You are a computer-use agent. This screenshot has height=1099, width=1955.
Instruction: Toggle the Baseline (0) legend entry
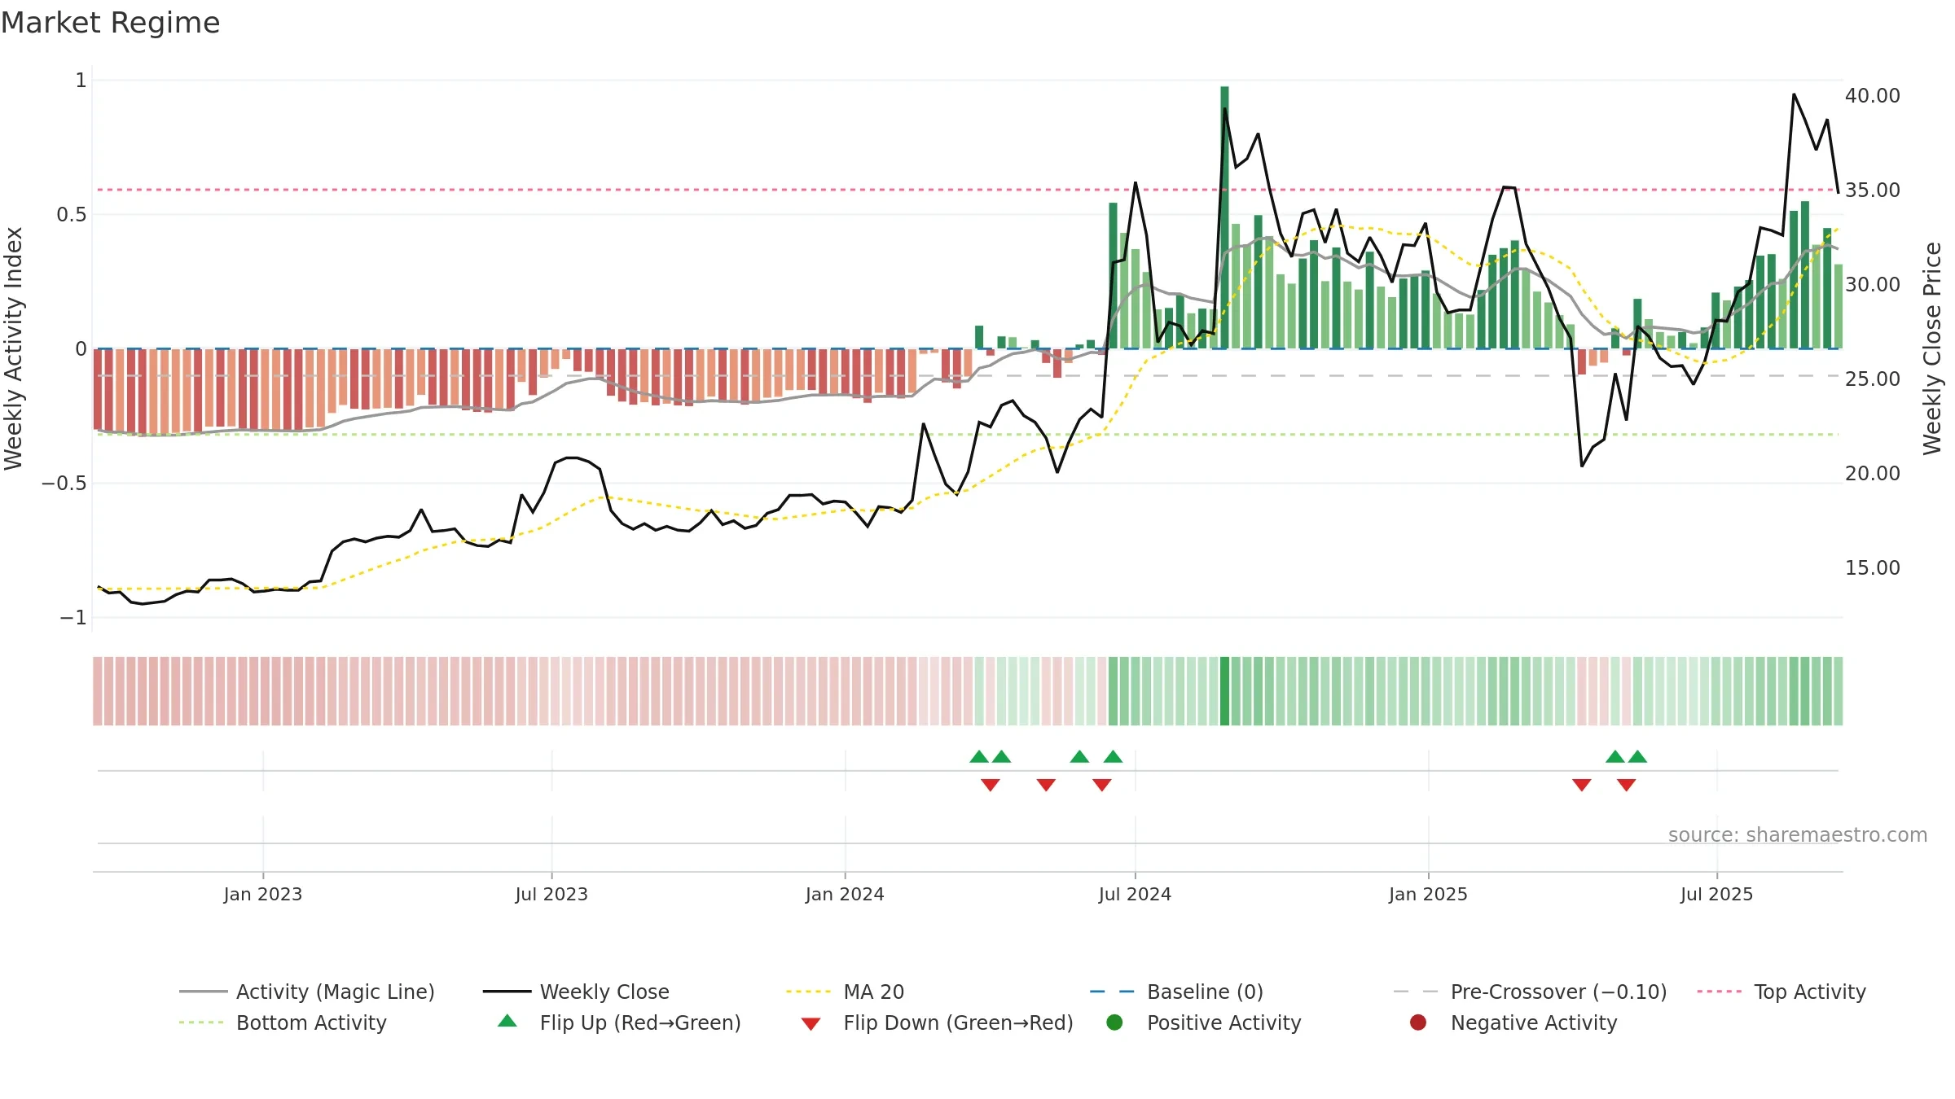click(1176, 992)
